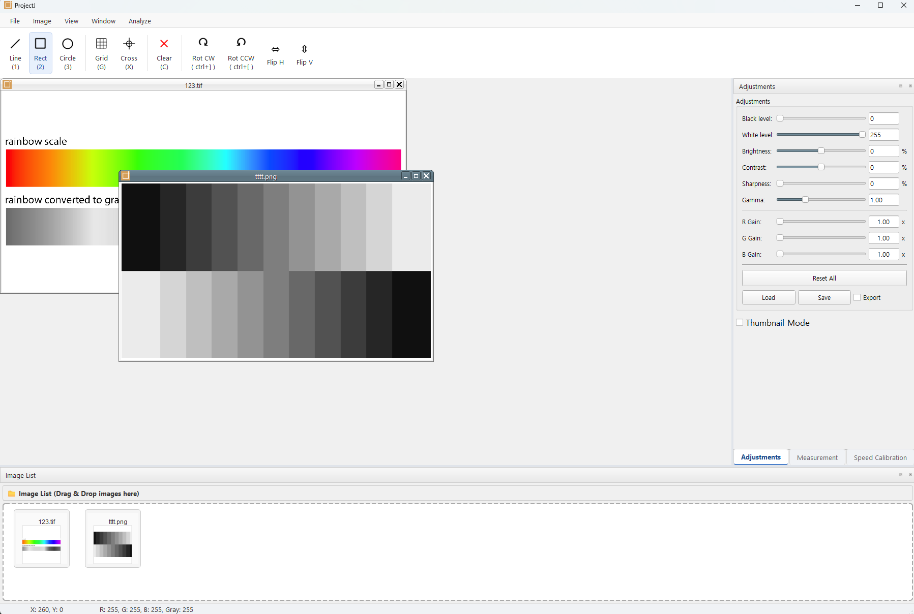Open the Analyze menu
Viewport: 914px width, 614px height.
pos(140,21)
